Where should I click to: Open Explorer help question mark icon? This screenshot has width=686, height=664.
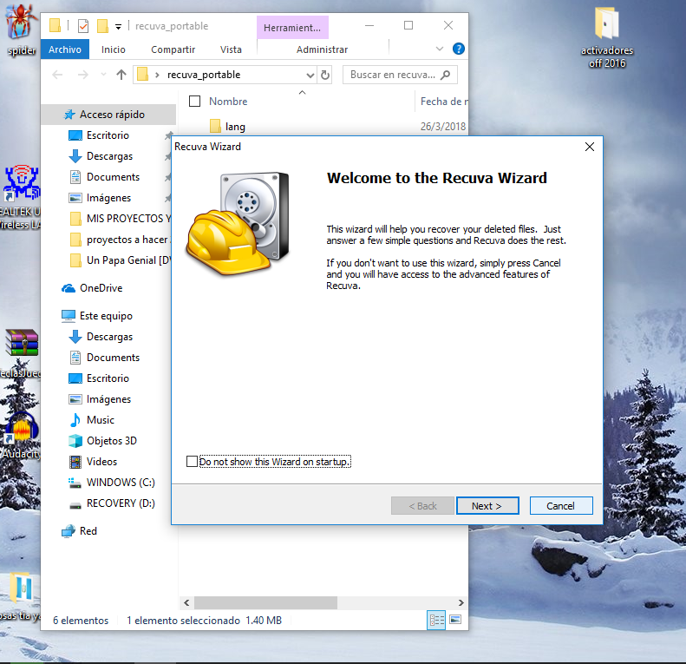tap(458, 49)
